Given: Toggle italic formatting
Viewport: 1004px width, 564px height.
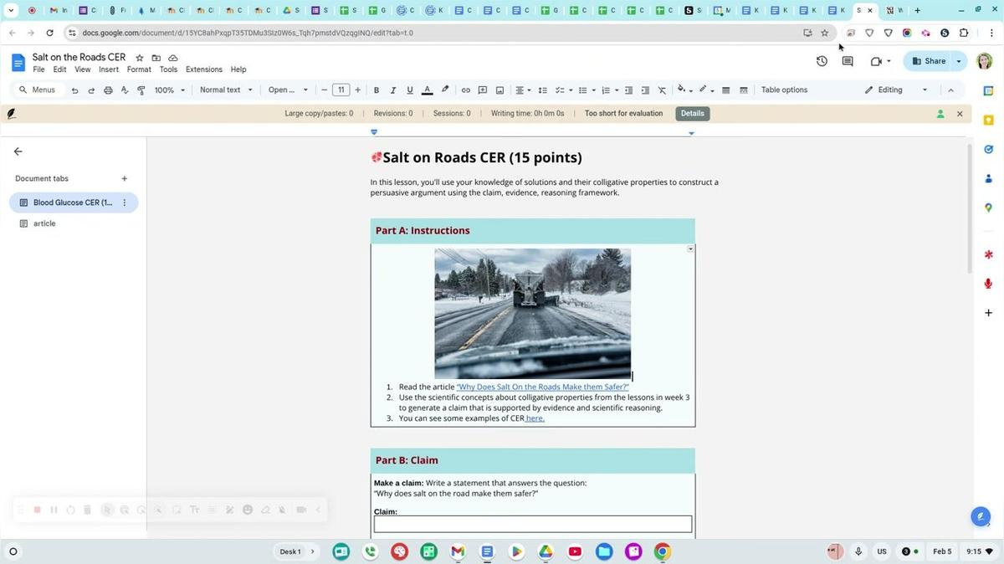Looking at the screenshot, I should [393, 90].
